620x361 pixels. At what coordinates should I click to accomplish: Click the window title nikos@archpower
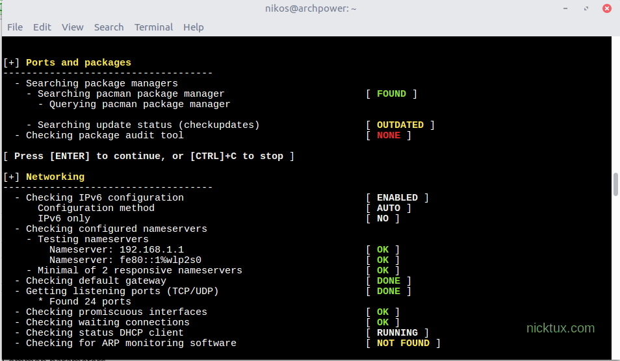309,8
